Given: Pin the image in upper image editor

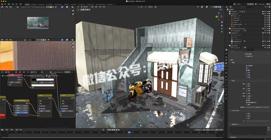Looking at the screenshot, I should [x=56, y=7].
